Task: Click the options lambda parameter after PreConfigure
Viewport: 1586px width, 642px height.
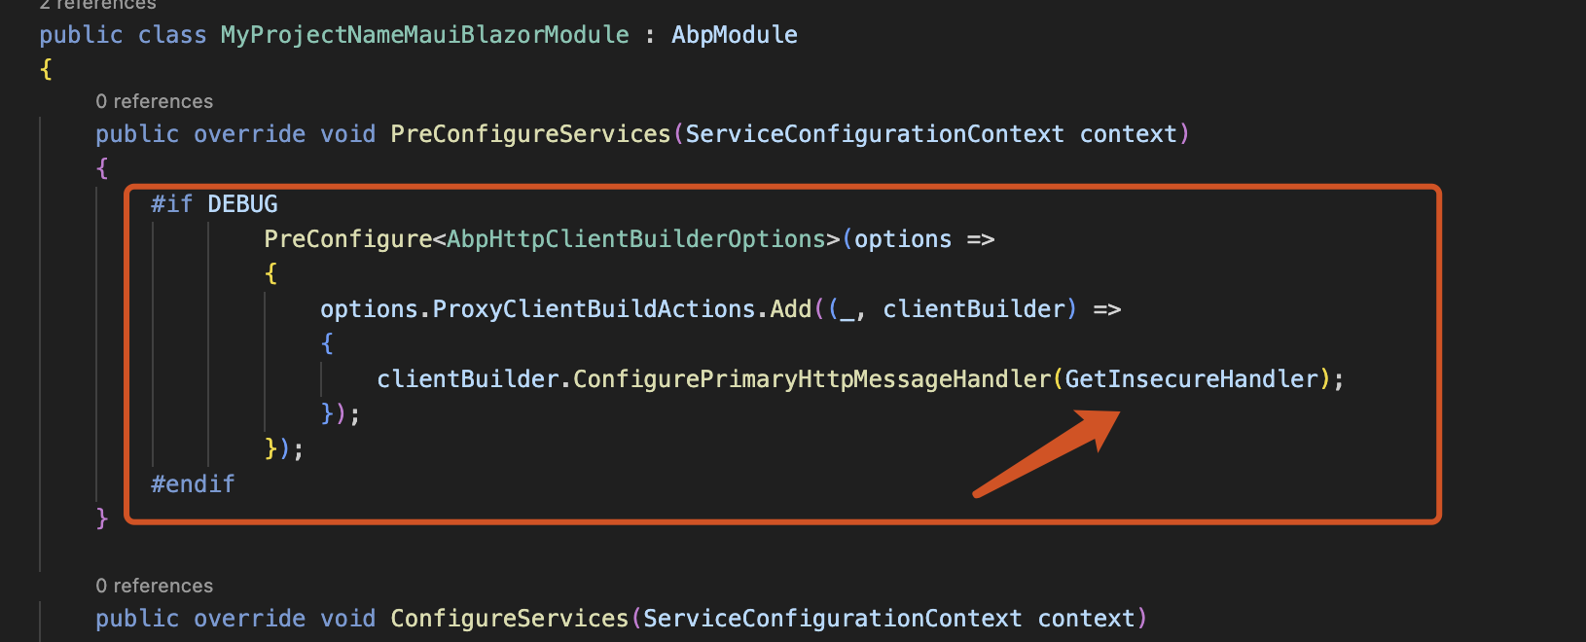Action: [902, 239]
